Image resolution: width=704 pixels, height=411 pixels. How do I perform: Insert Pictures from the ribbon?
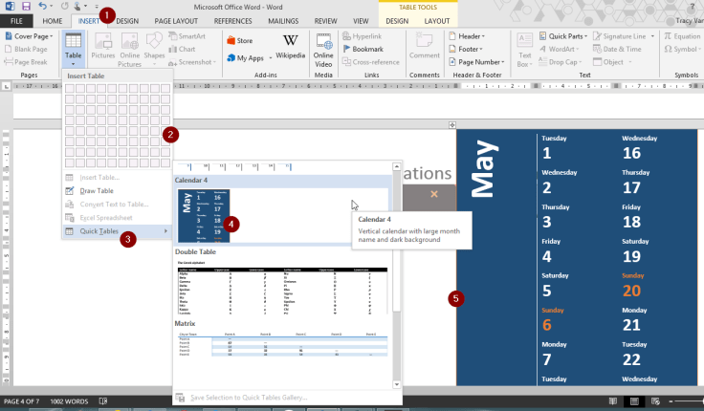(102, 47)
